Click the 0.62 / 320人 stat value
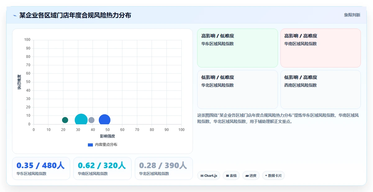Screen dimensions: 373x192 pyautogui.click(x=102, y=165)
